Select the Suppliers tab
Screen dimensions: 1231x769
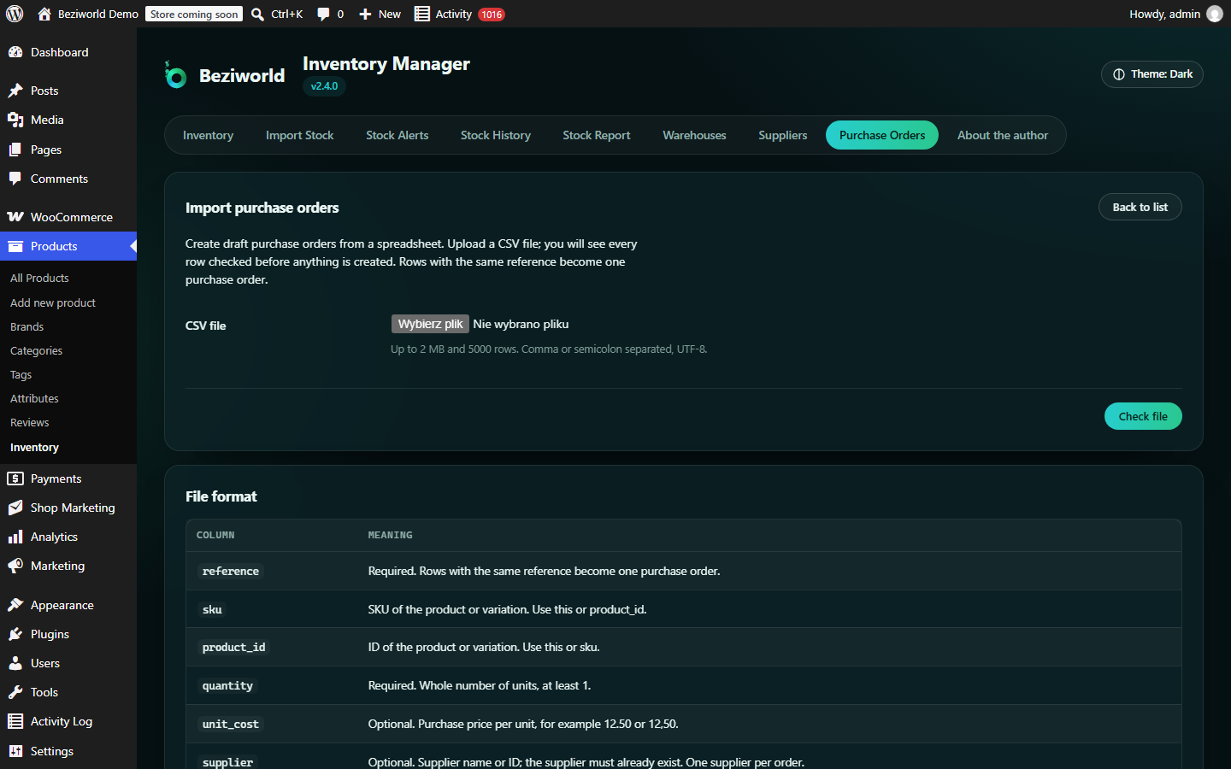(x=782, y=135)
